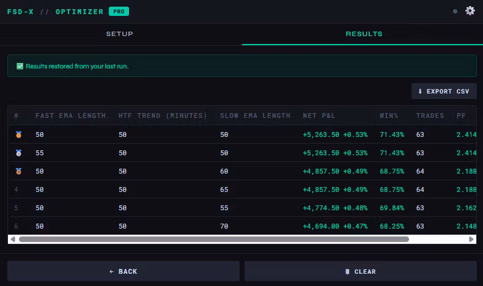Click the Win% column header

point(389,116)
